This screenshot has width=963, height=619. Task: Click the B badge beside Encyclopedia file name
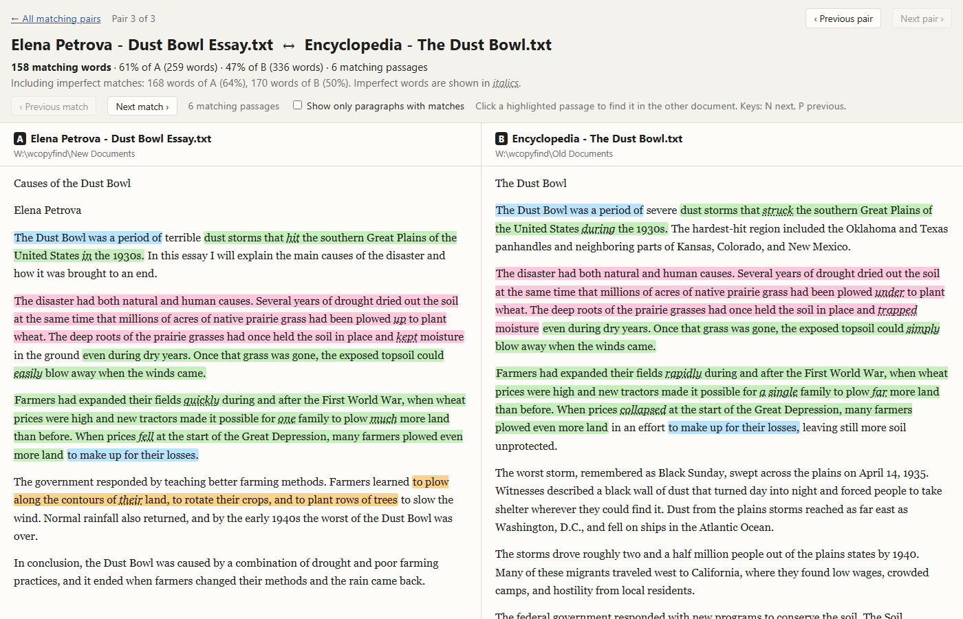[x=501, y=139]
